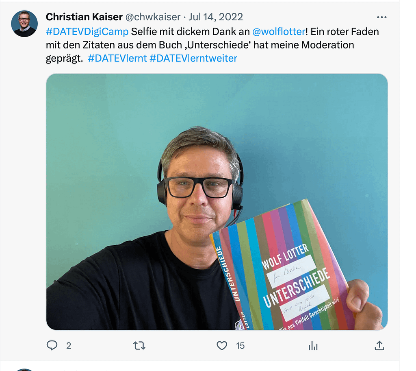Image resolution: width=416 pixels, height=371 pixels.
Task: Click the tweet body text to open it
Action: click(x=212, y=45)
